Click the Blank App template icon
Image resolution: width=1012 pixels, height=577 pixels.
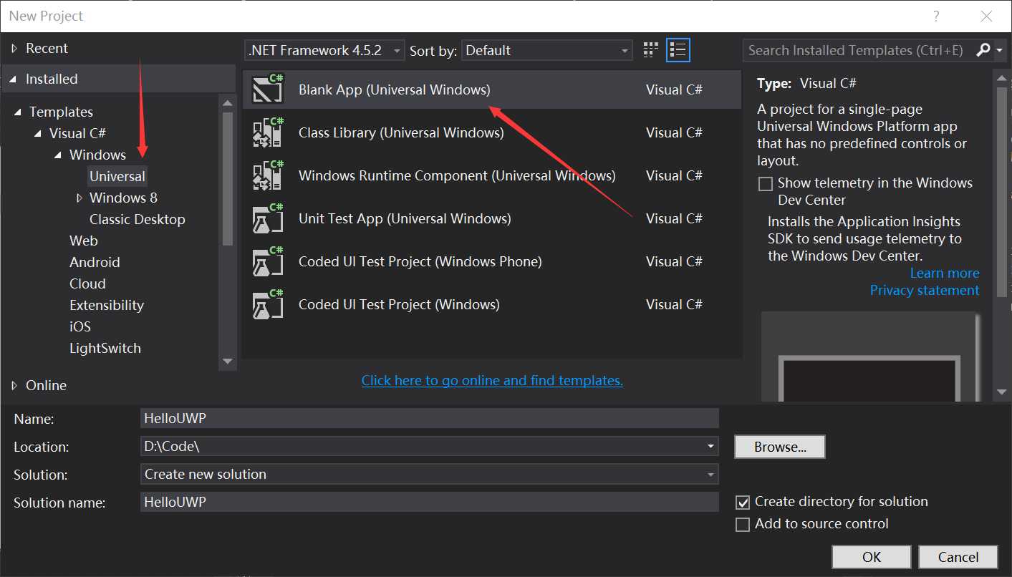[x=269, y=89]
